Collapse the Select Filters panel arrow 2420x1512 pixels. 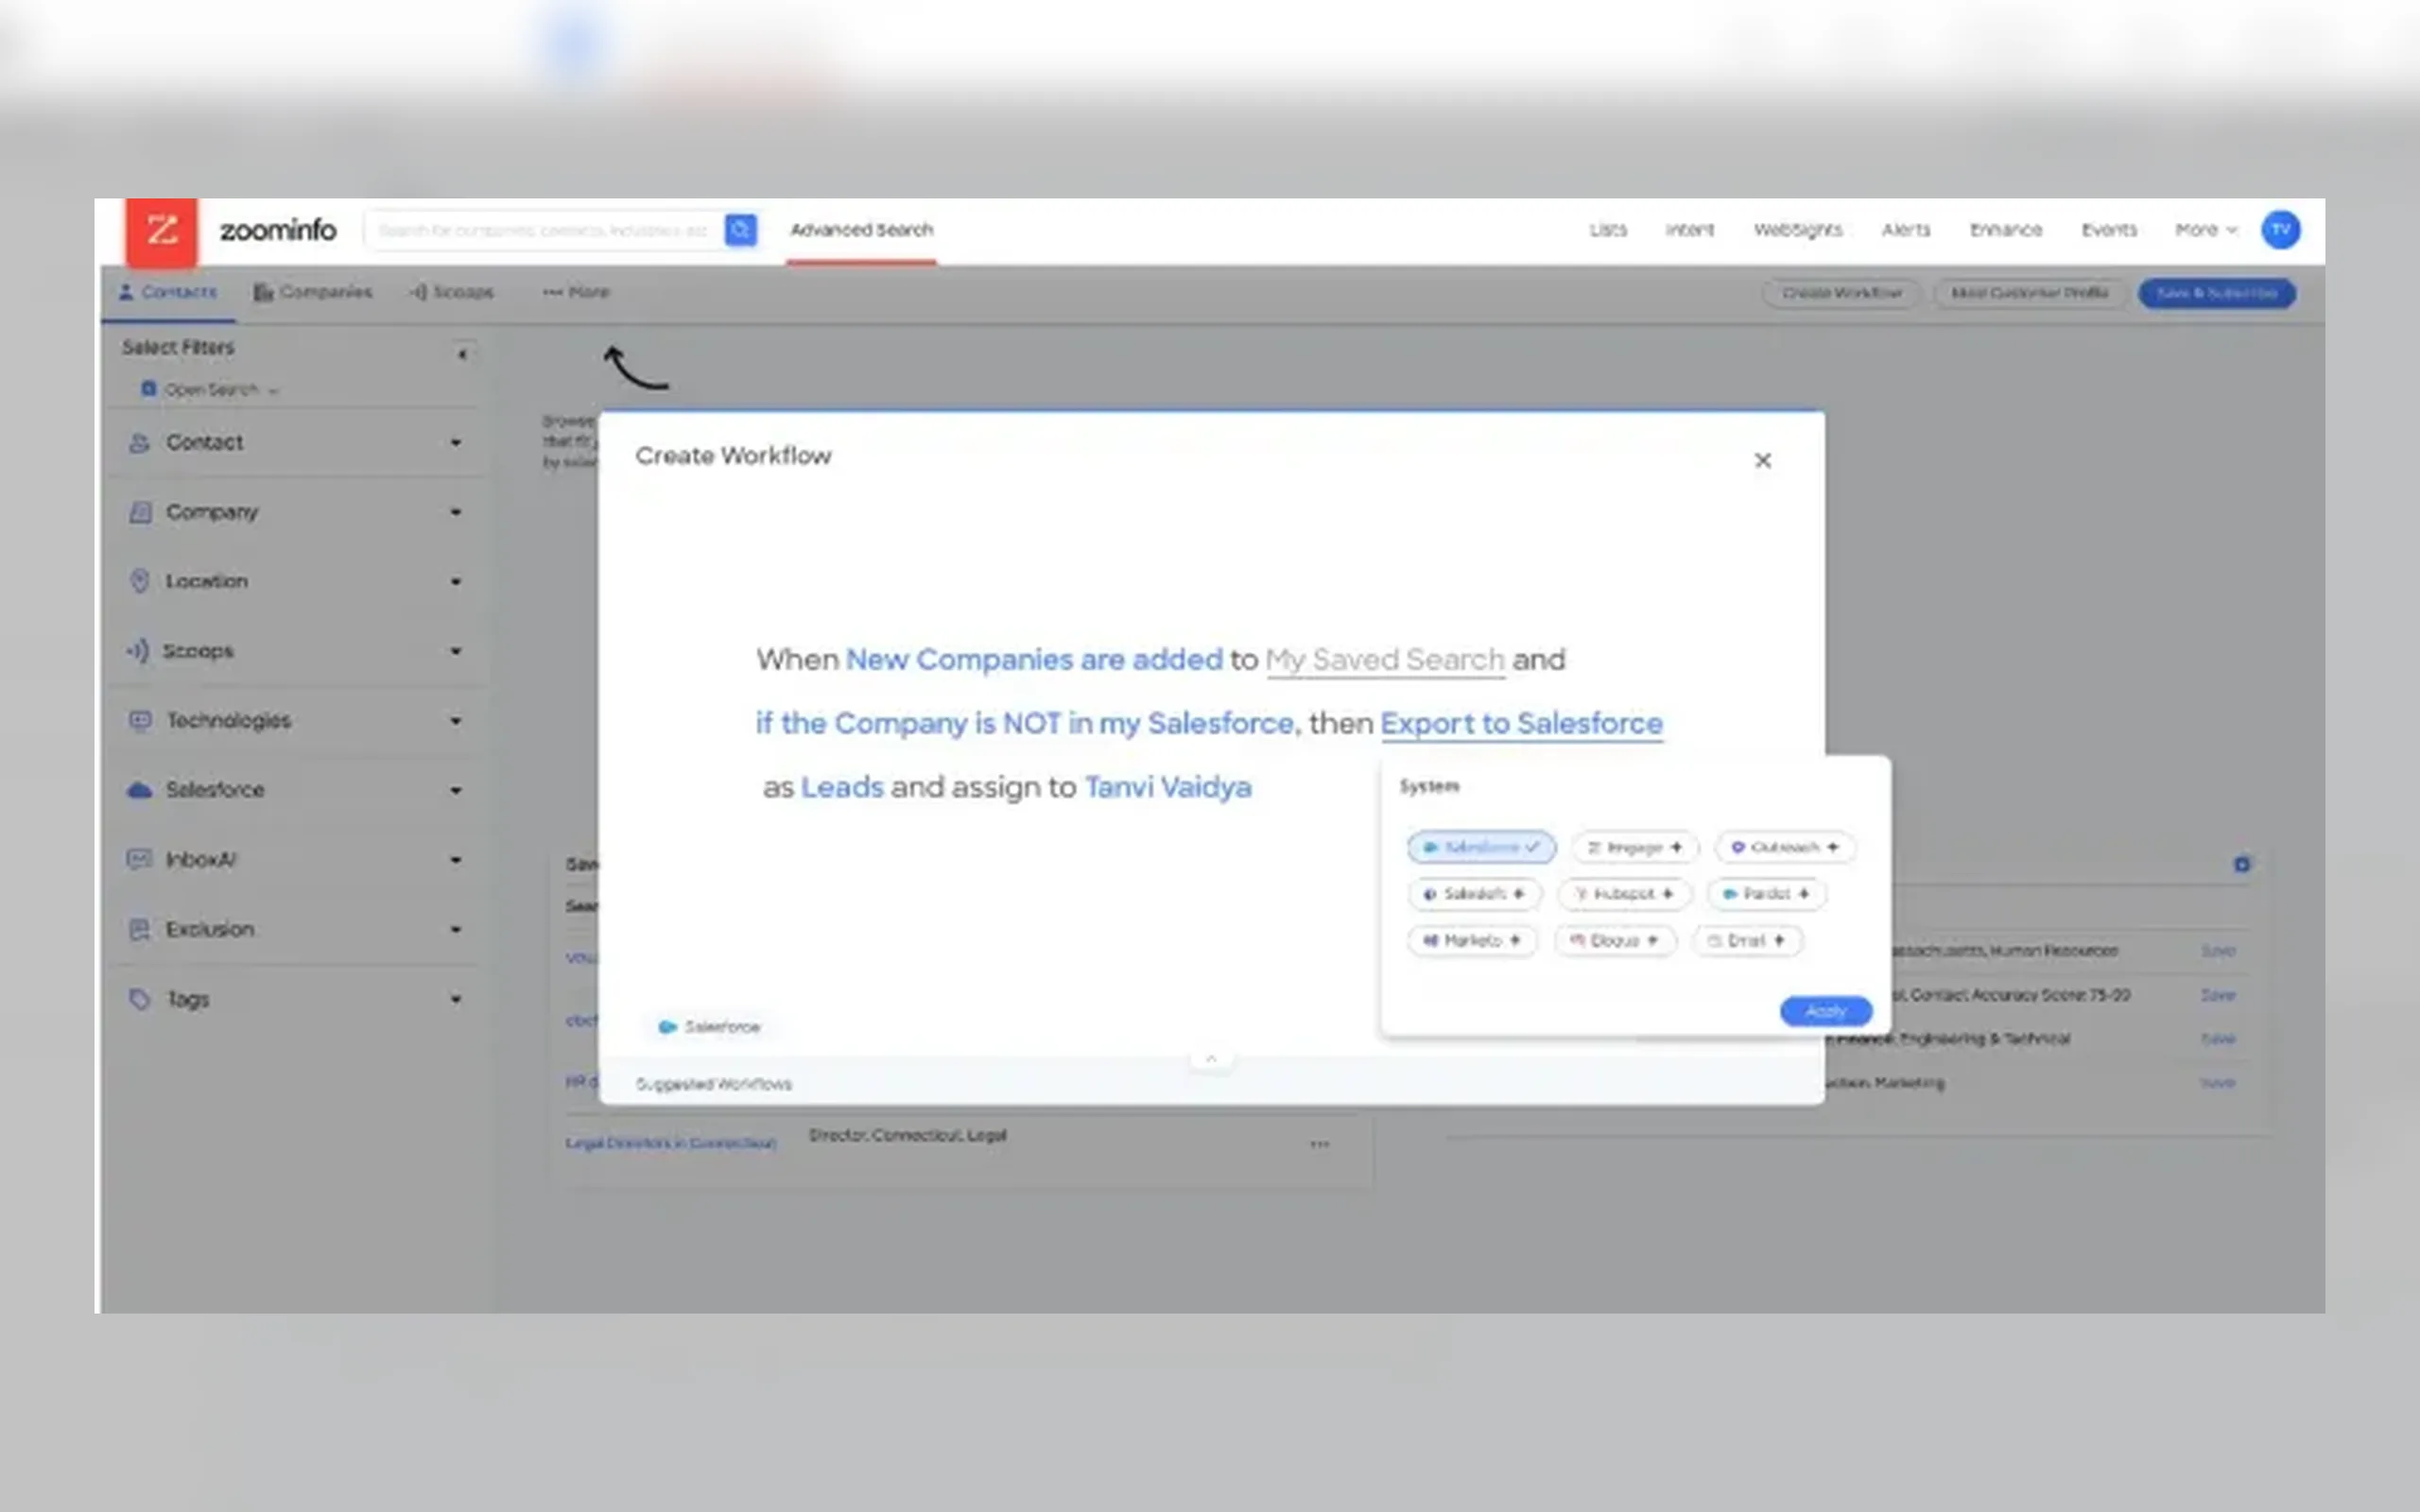462,354
